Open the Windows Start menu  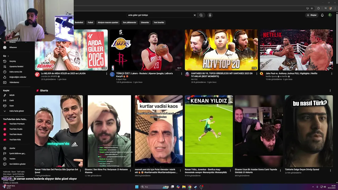(x=137, y=187)
